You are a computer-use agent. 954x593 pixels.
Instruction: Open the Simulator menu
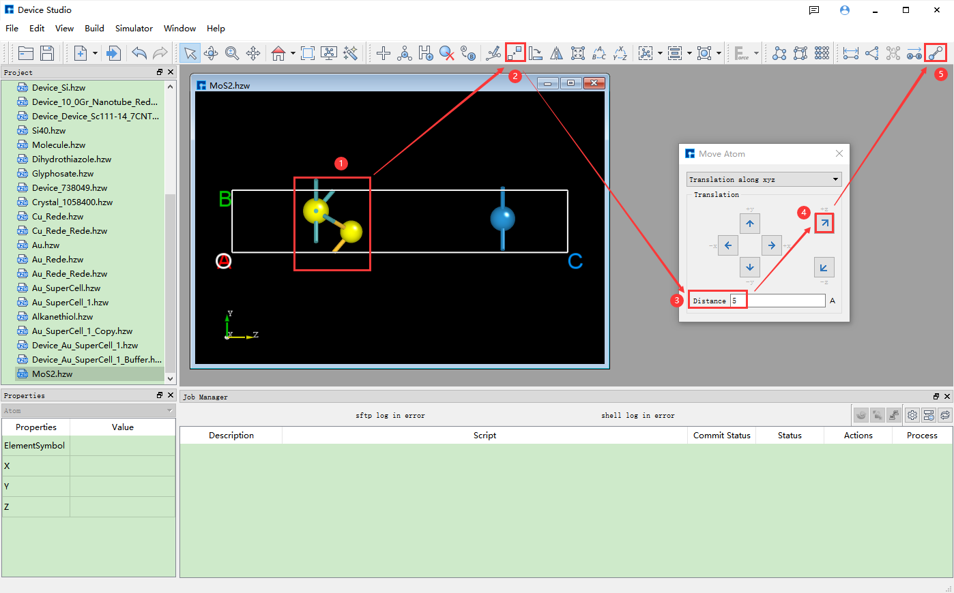coord(134,28)
